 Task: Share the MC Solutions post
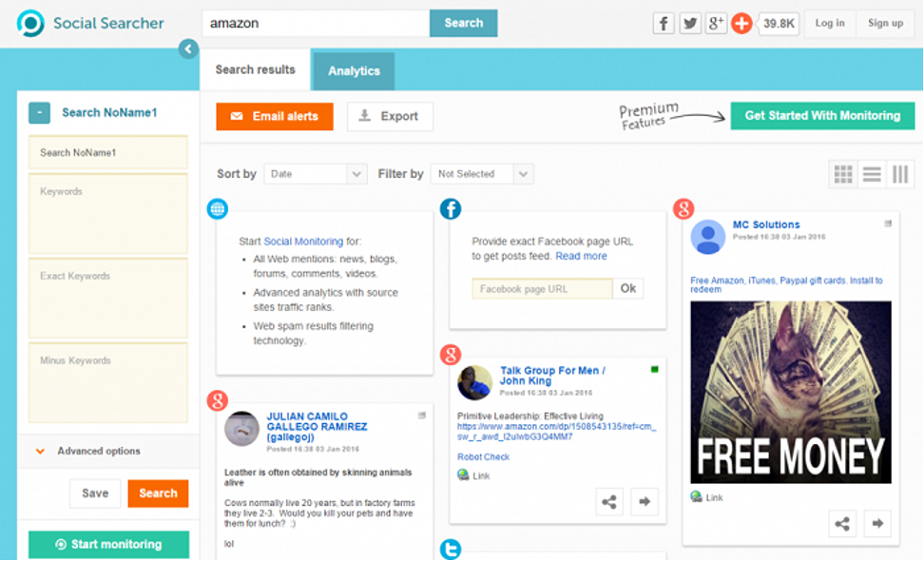point(842,523)
